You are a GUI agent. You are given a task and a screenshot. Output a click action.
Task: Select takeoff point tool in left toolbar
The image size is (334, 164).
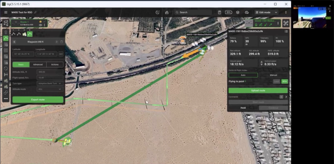coord(6,32)
